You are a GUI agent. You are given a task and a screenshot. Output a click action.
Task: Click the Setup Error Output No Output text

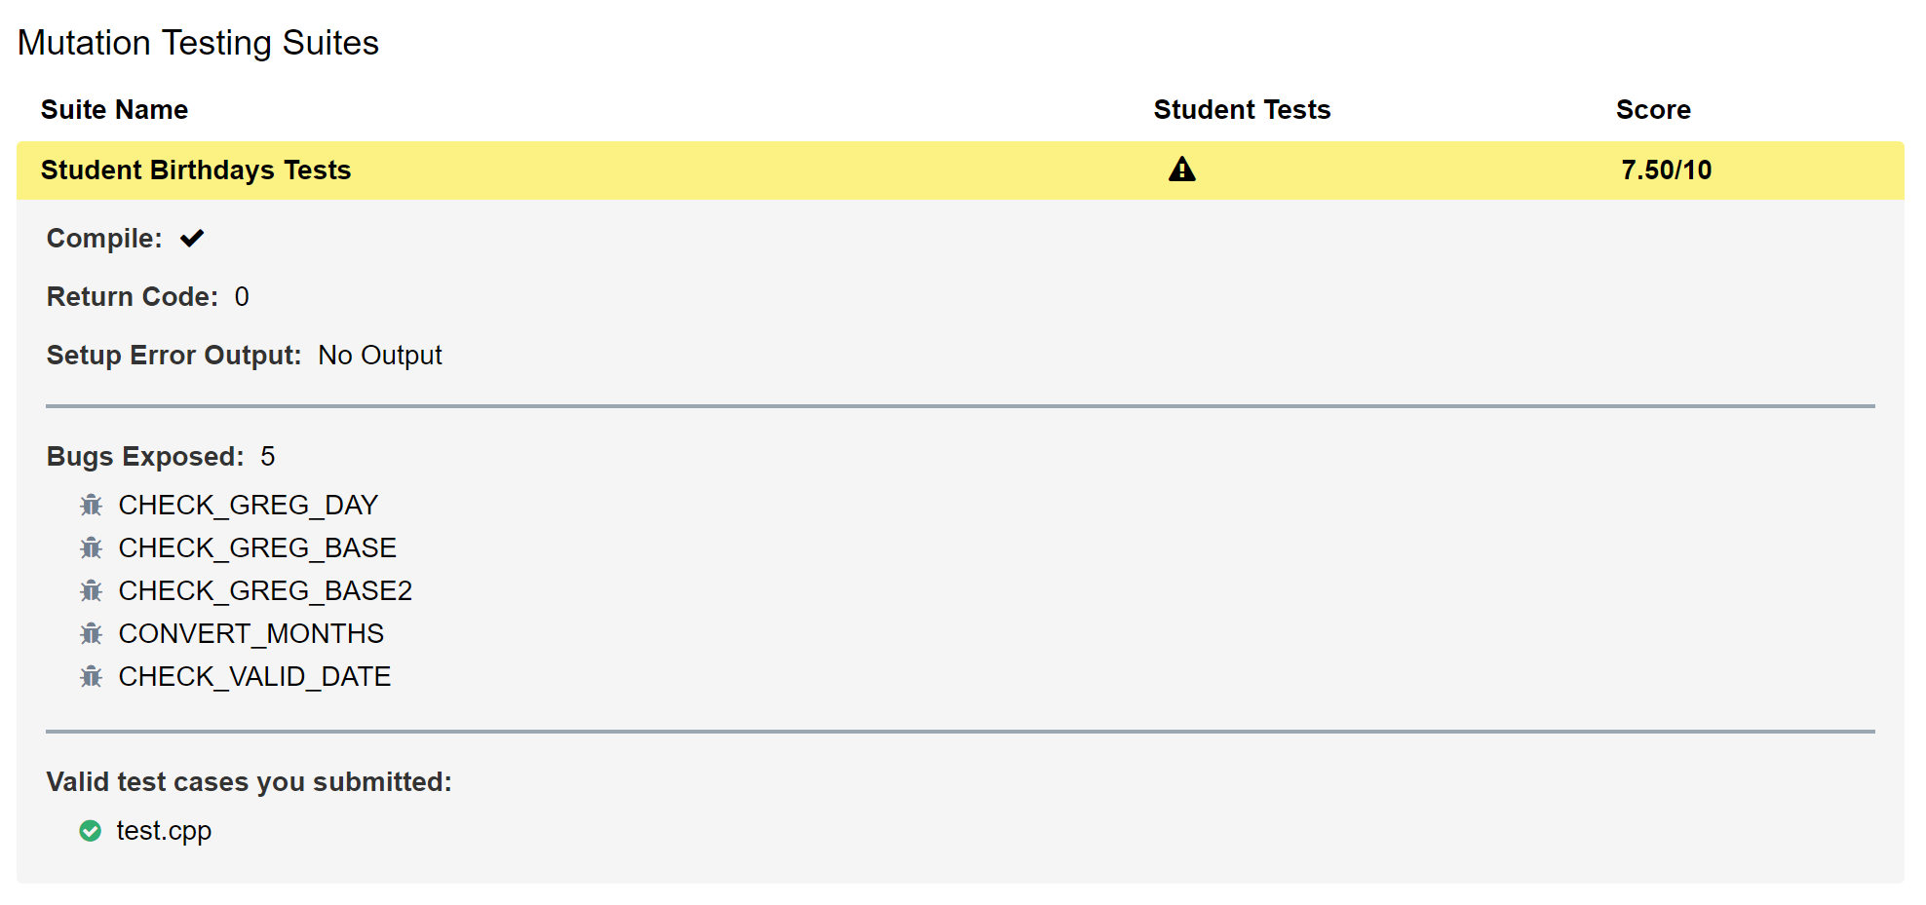(380, 356)
